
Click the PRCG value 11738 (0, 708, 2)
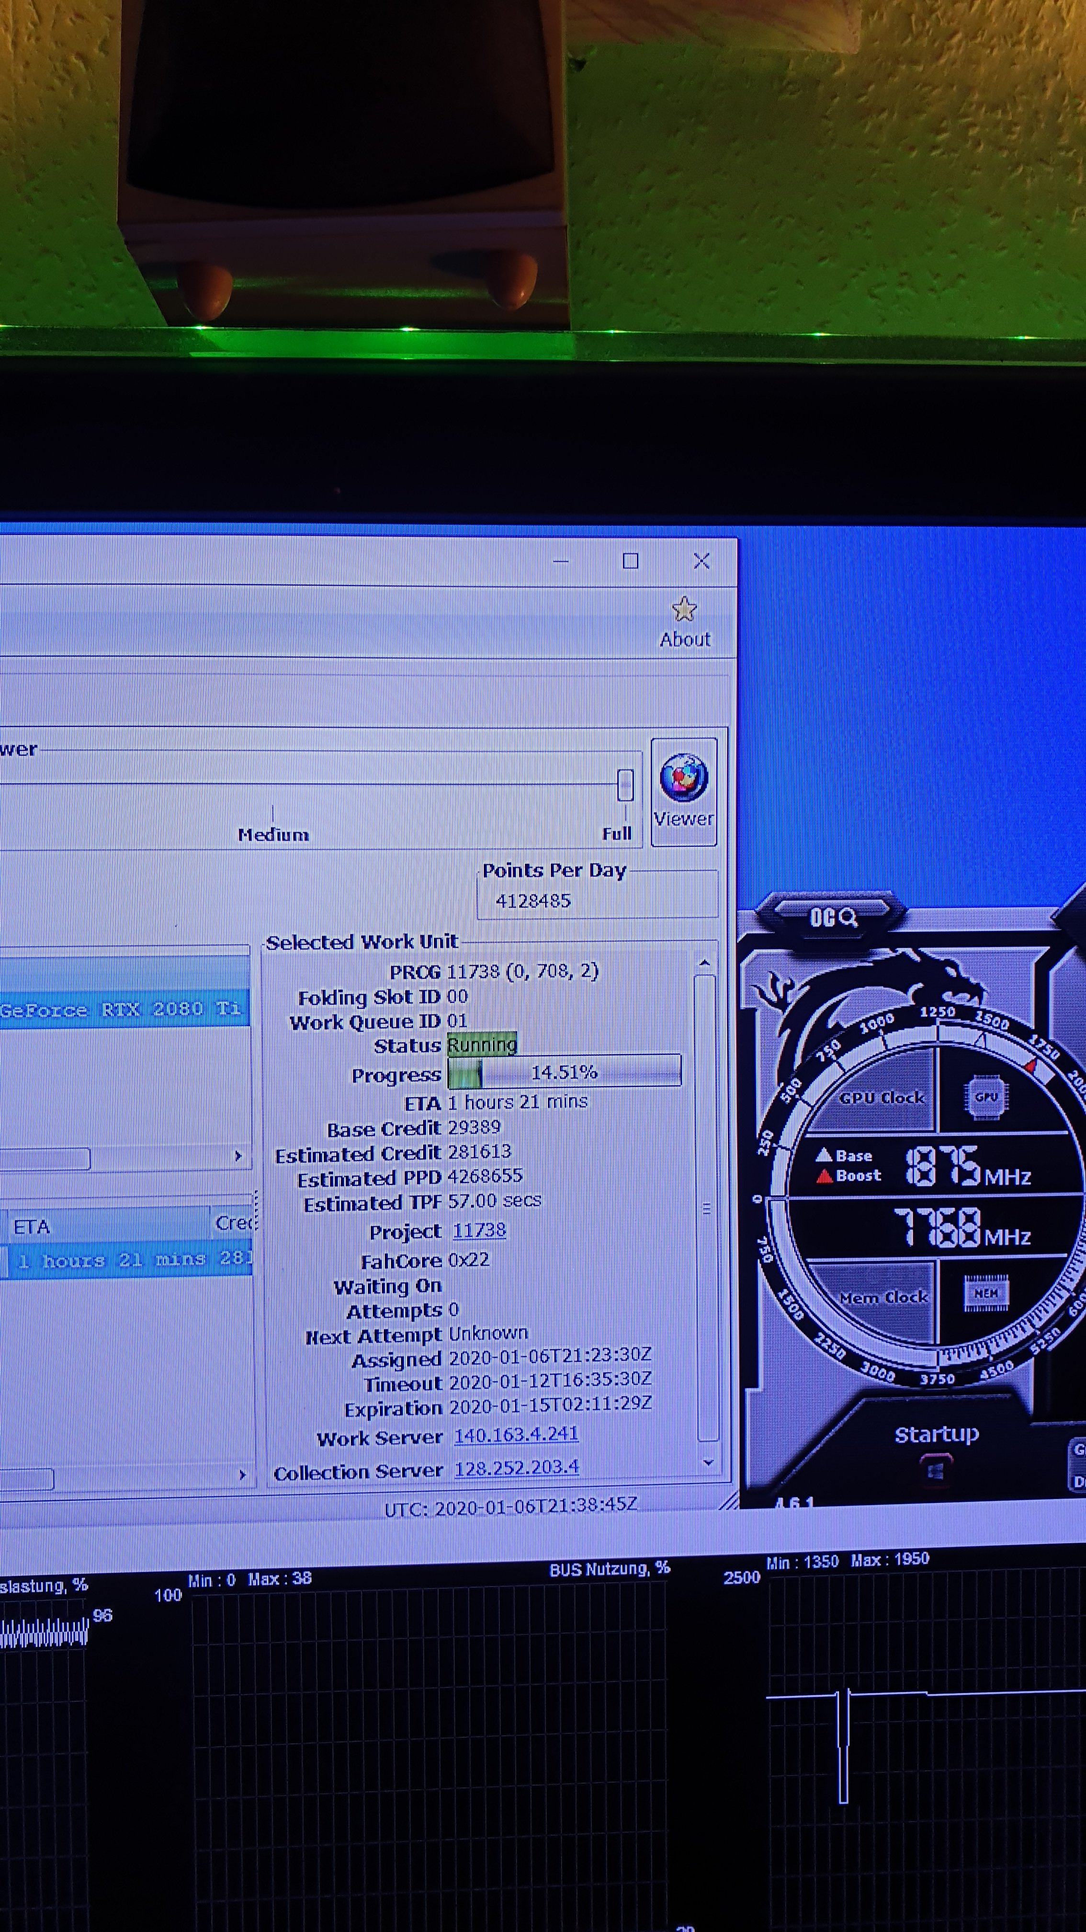(522, 971)
